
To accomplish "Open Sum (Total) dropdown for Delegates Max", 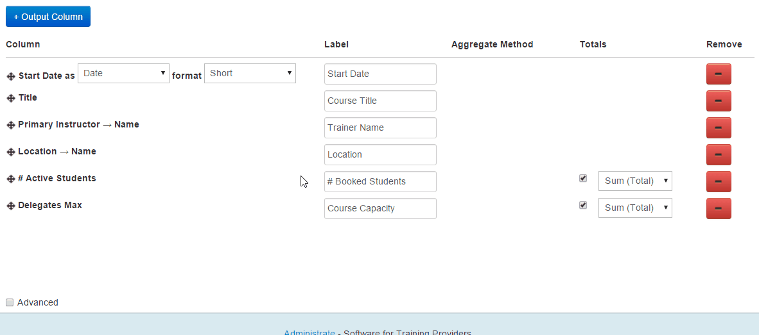I will coord(635,208).
